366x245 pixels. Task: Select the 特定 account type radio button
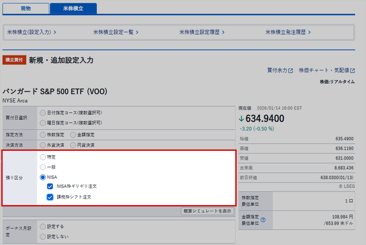click(x=42, y=157)
